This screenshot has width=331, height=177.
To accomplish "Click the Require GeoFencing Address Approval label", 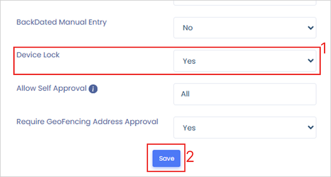I will pos(87,121).
